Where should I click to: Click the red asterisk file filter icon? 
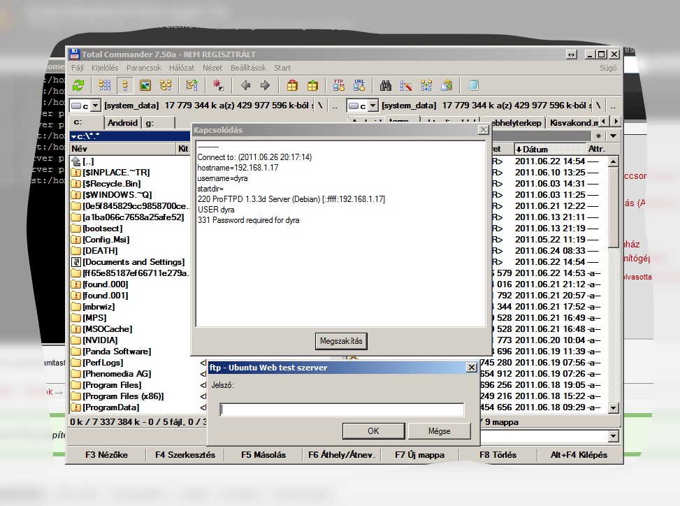218,85
